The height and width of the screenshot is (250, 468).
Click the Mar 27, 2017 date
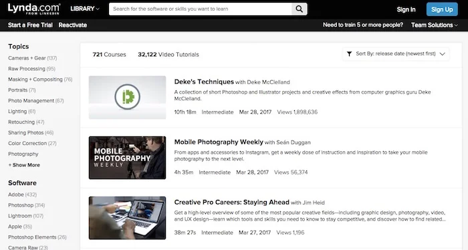point(255,233)
